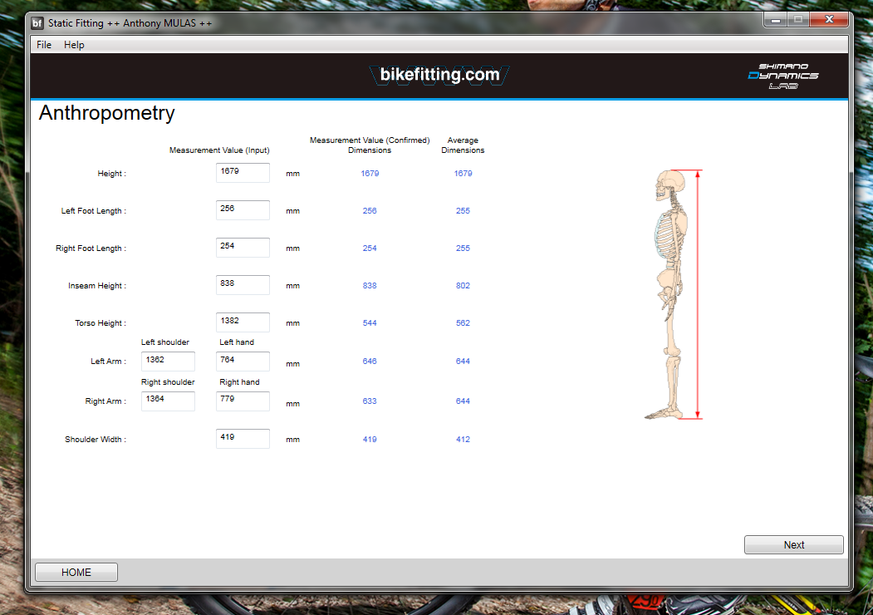Click the Anthropometry page heading
The image size is (873, 615).
click(x=107, y=113)
